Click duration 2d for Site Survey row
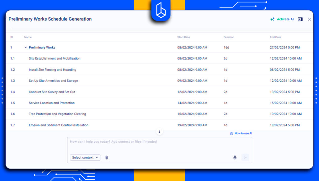This screenshot has width=319, height=181. [226, 92]
